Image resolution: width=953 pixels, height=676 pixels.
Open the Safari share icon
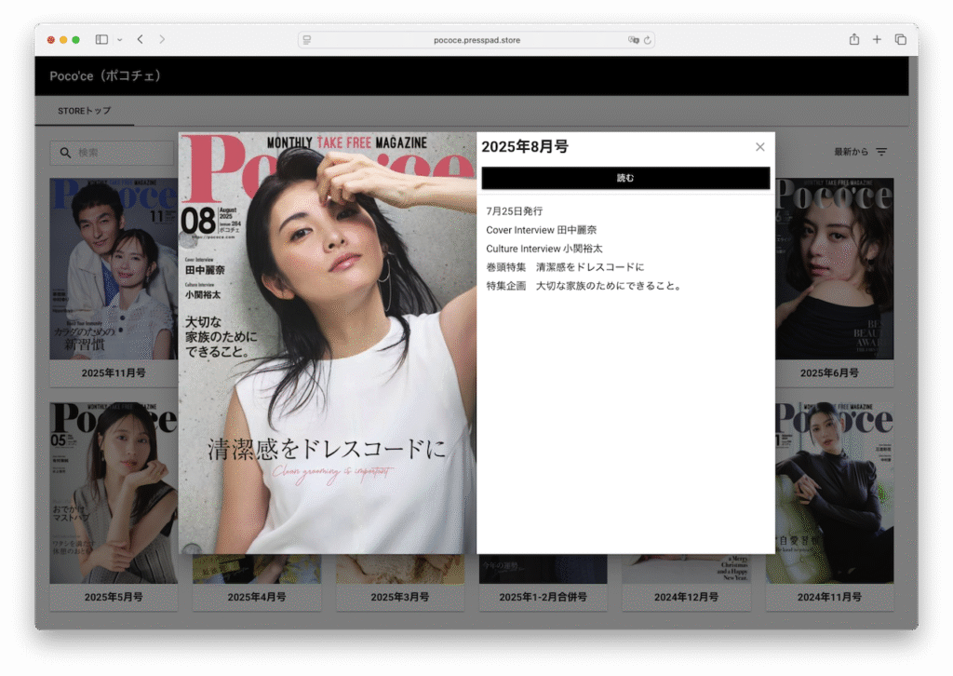point(853,39)
